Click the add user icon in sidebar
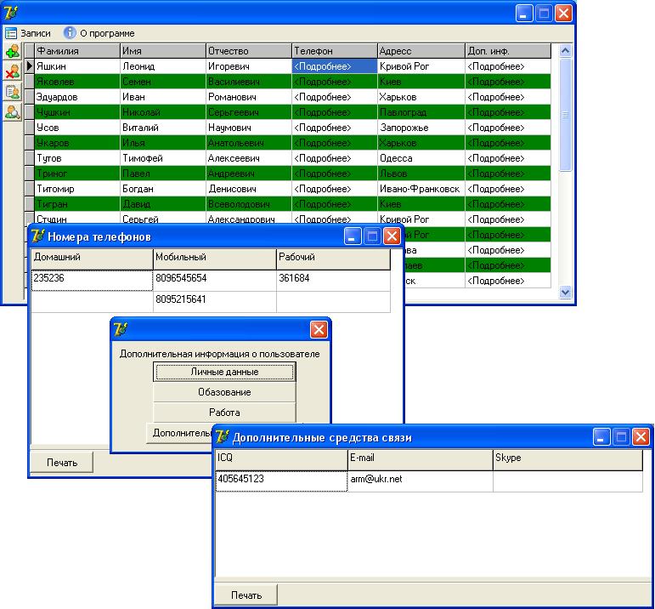 point(12,52)
